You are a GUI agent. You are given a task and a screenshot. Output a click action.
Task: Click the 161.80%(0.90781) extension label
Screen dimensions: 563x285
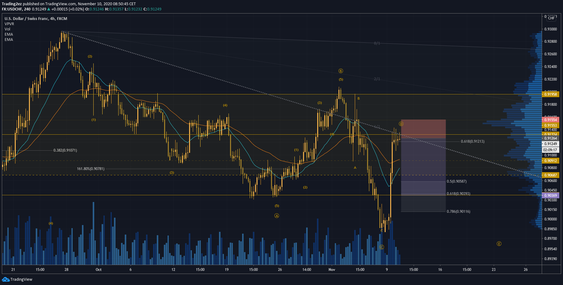pyautogui.click(x=91, y=169)
